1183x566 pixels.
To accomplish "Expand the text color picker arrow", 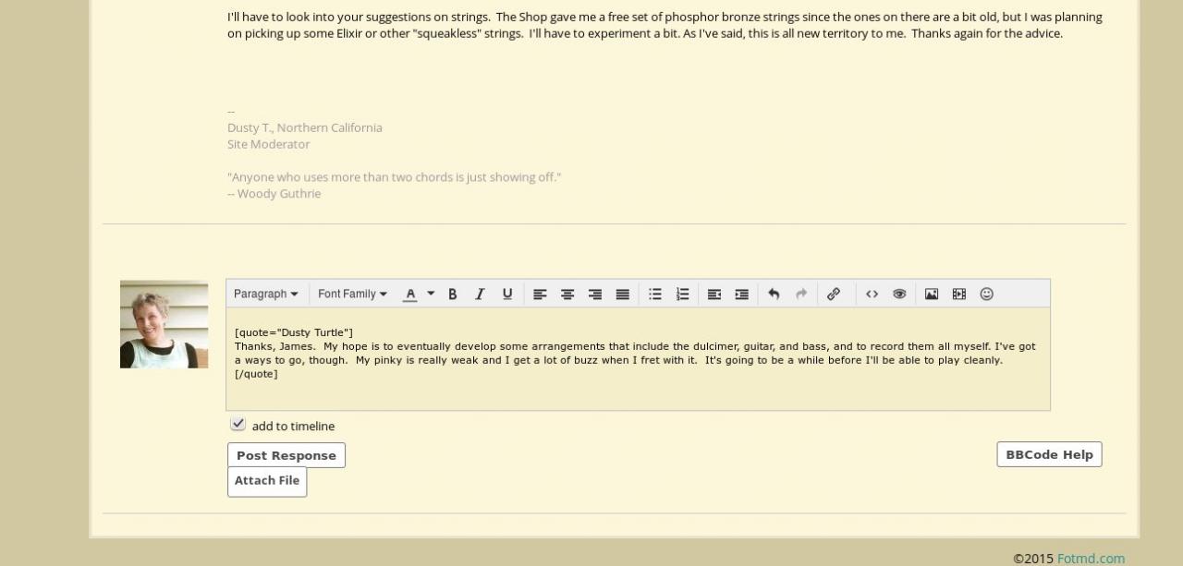I will [x=431, y=294].
